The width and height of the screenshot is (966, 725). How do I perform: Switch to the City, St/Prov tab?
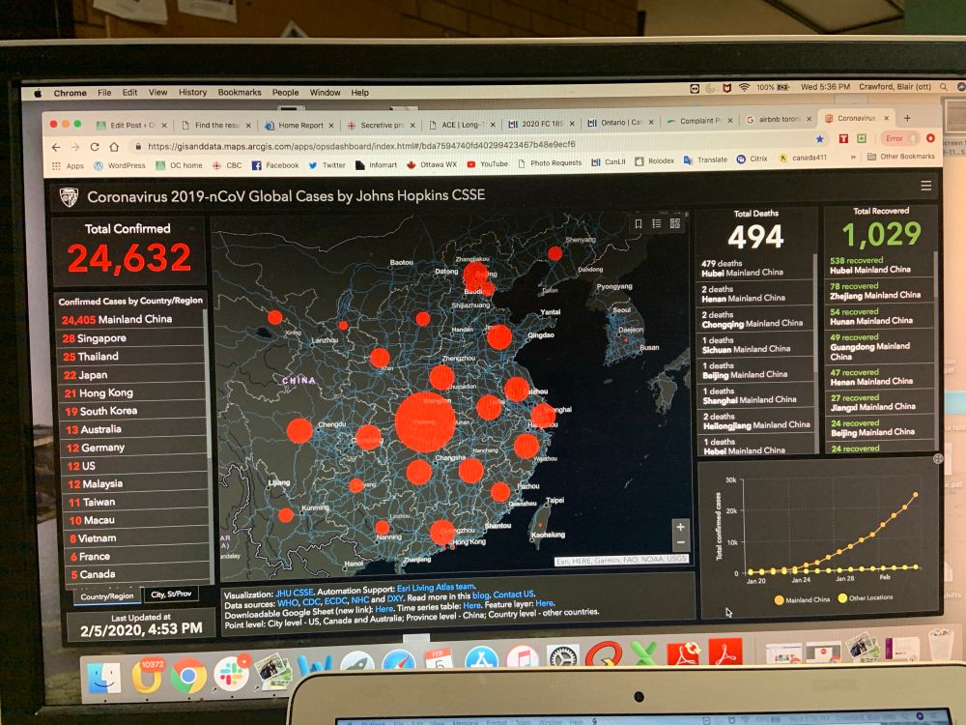click(x=171, y=594)
